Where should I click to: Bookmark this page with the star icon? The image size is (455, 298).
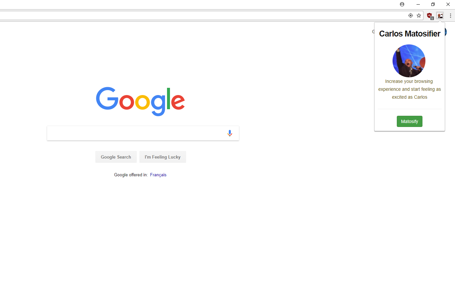pos(419,15)
